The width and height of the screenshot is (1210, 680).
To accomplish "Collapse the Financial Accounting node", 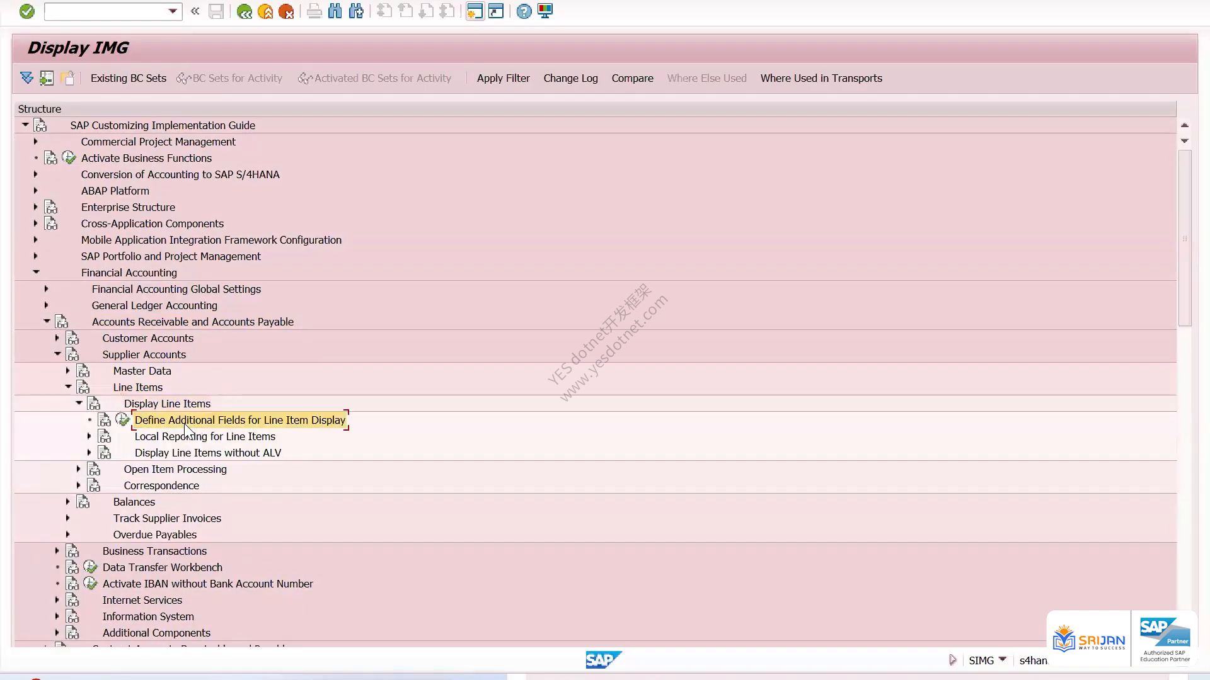I will 36,272.
